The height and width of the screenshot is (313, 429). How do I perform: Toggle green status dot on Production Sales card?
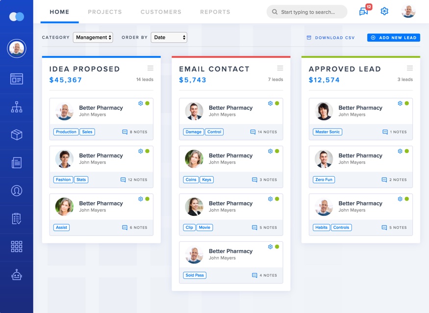coord(147,104)
